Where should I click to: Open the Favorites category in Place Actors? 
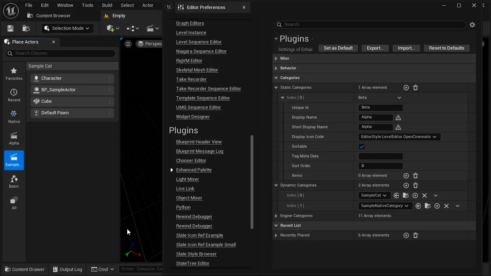coord(14,74)
